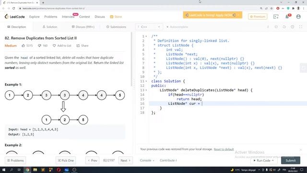Screen dimensions: 307x173
Task: Open the browser three-dot menu
Action: click(x=304, y=9)
